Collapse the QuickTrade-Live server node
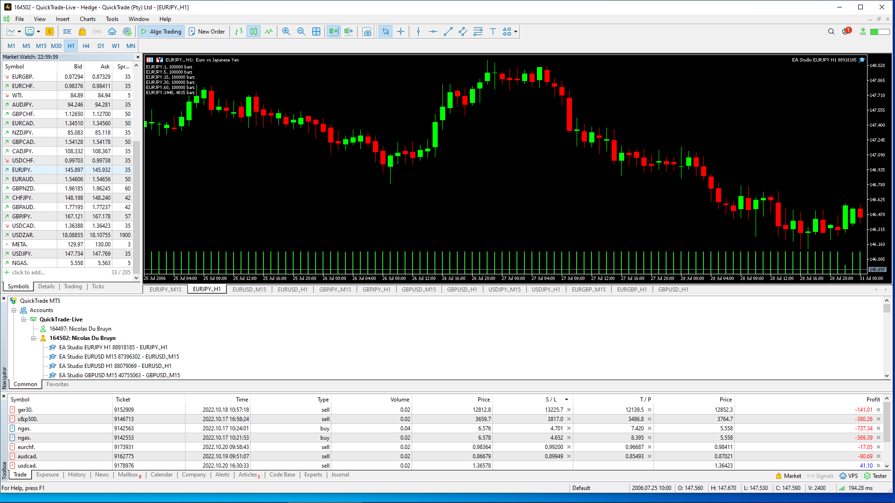 [x=23, y=319]
